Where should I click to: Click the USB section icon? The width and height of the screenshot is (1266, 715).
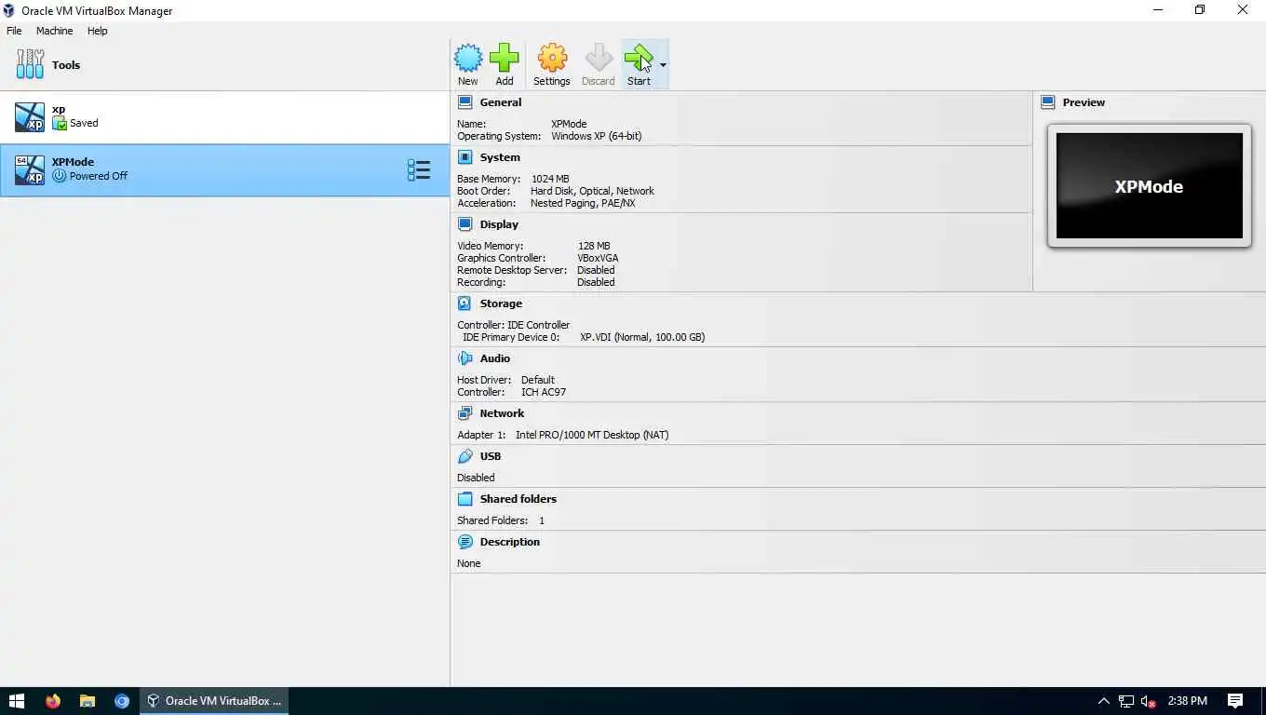(465, 456)
